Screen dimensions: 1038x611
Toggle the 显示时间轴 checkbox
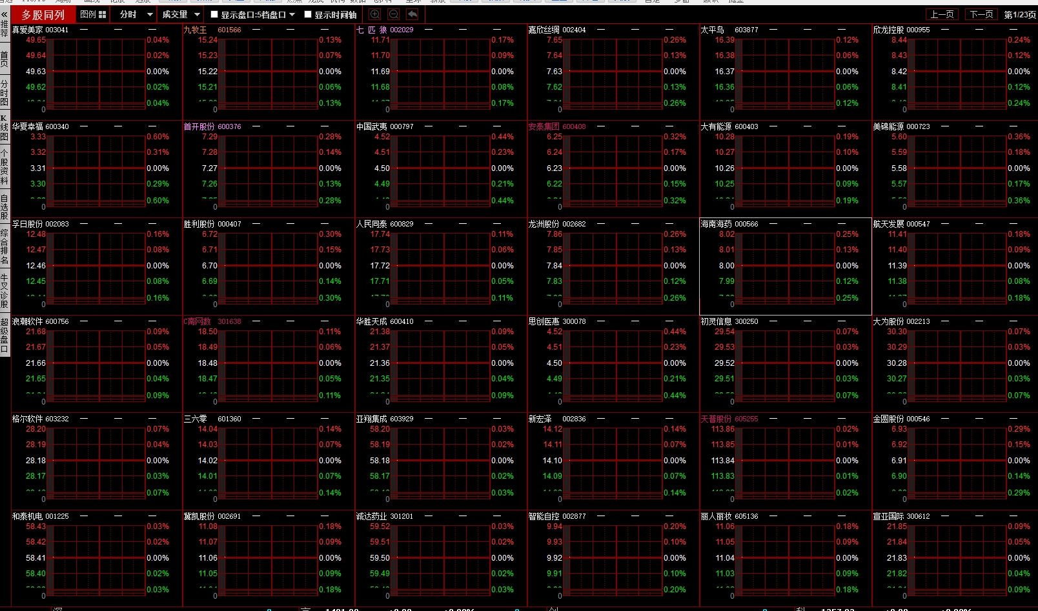coord(308,14)
